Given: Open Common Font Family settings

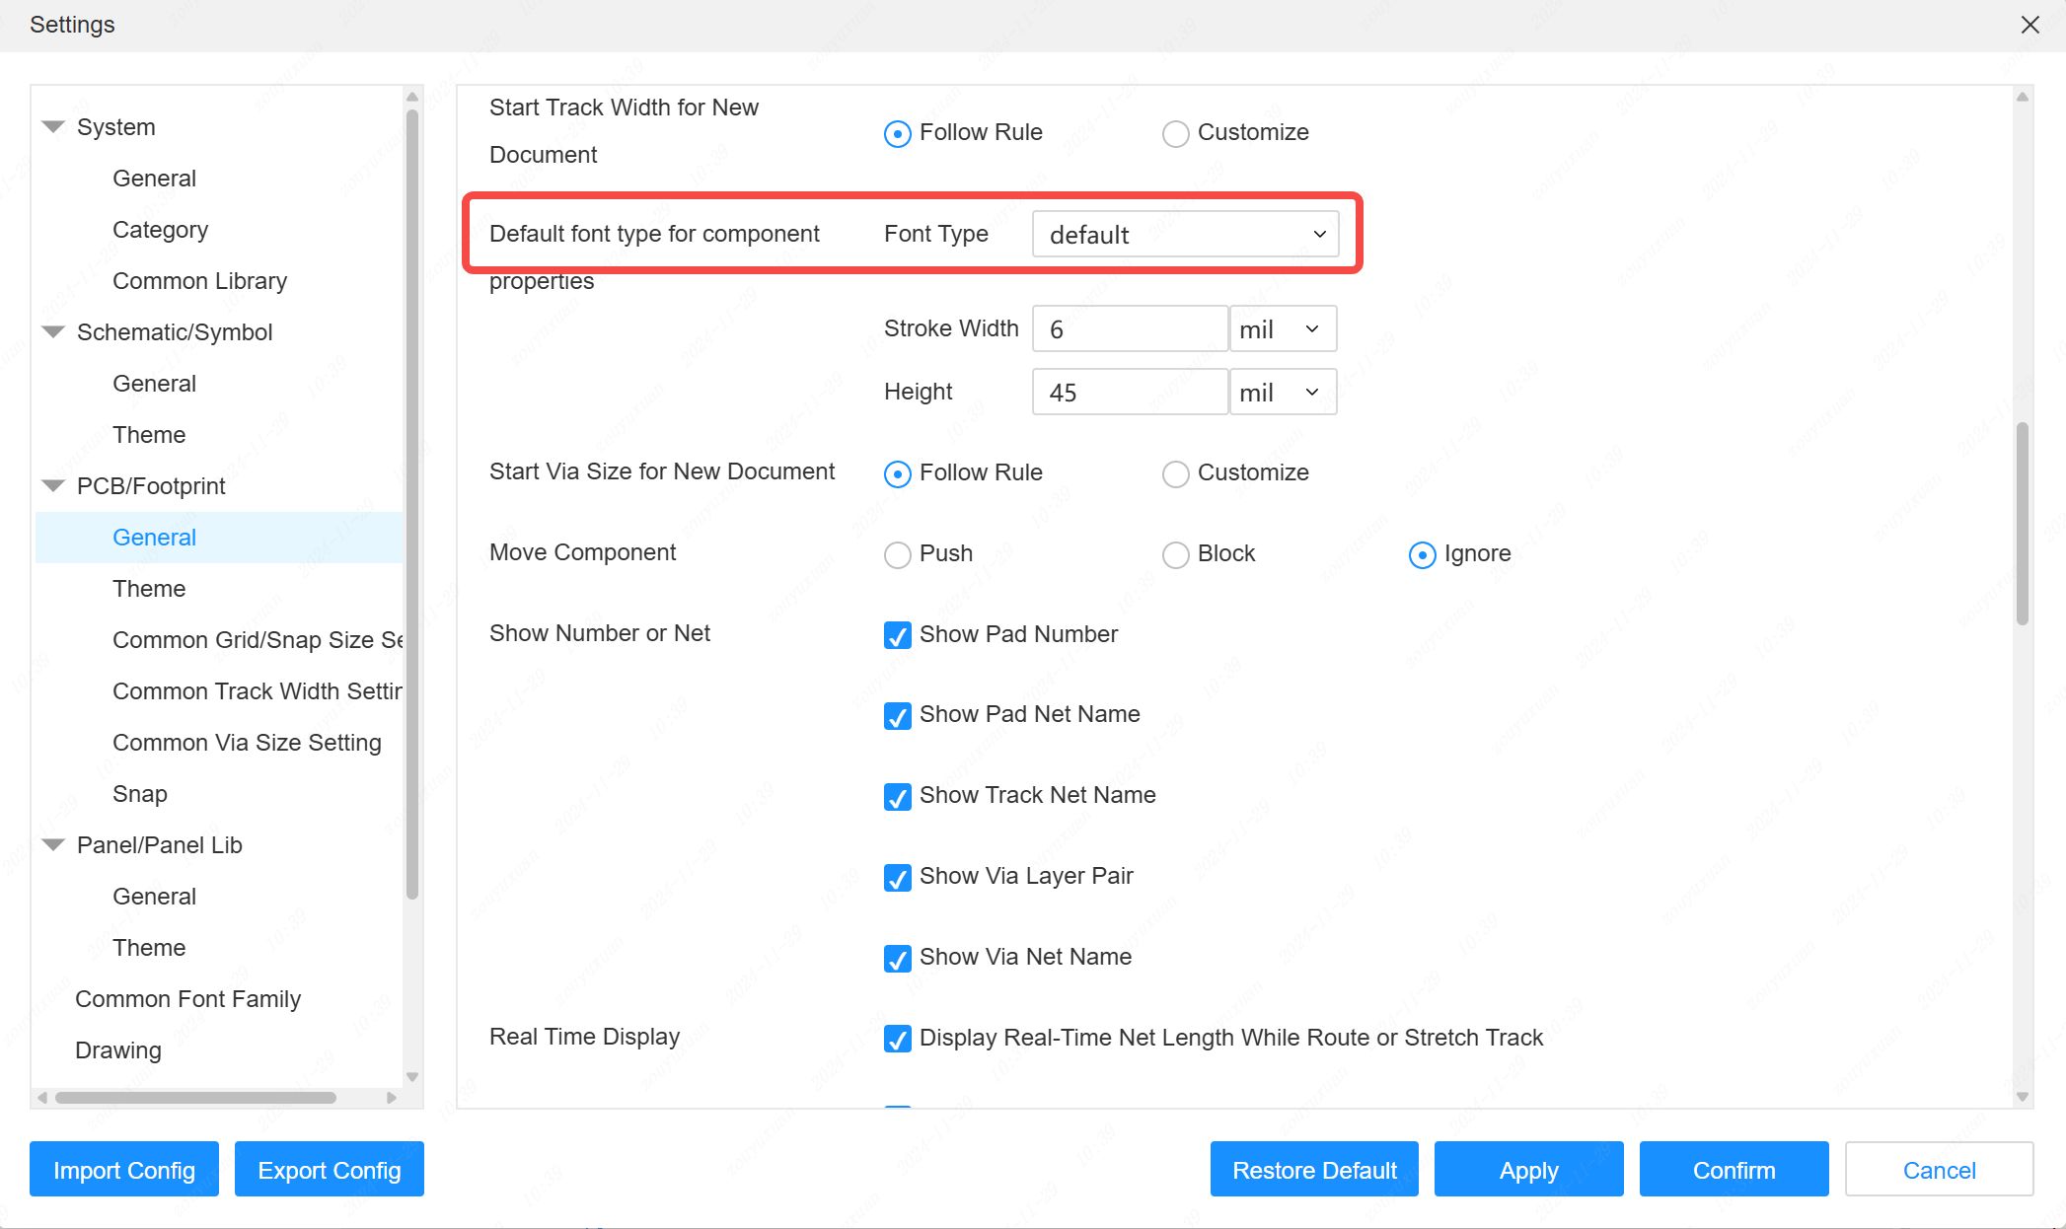Looking at the screenshot, I should coord(187,999).
